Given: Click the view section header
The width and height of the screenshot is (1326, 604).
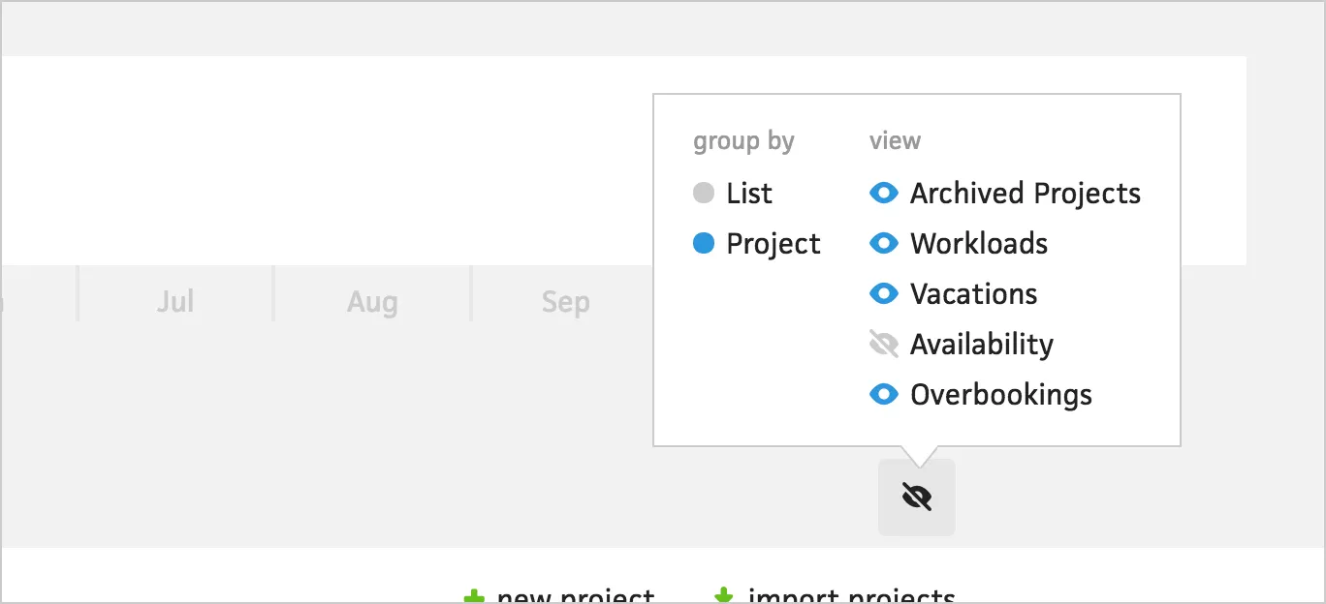Looking at the screenshot, I should tap(894, 140).
